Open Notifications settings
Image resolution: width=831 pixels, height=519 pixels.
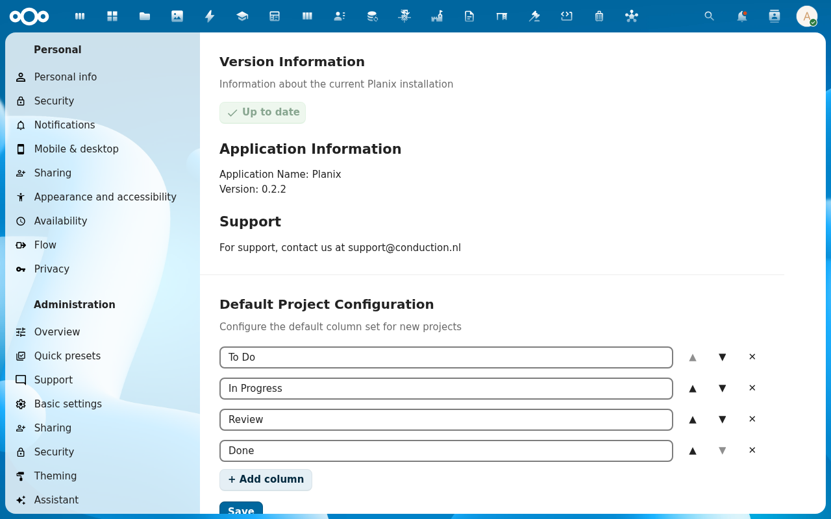click(103, 125)
